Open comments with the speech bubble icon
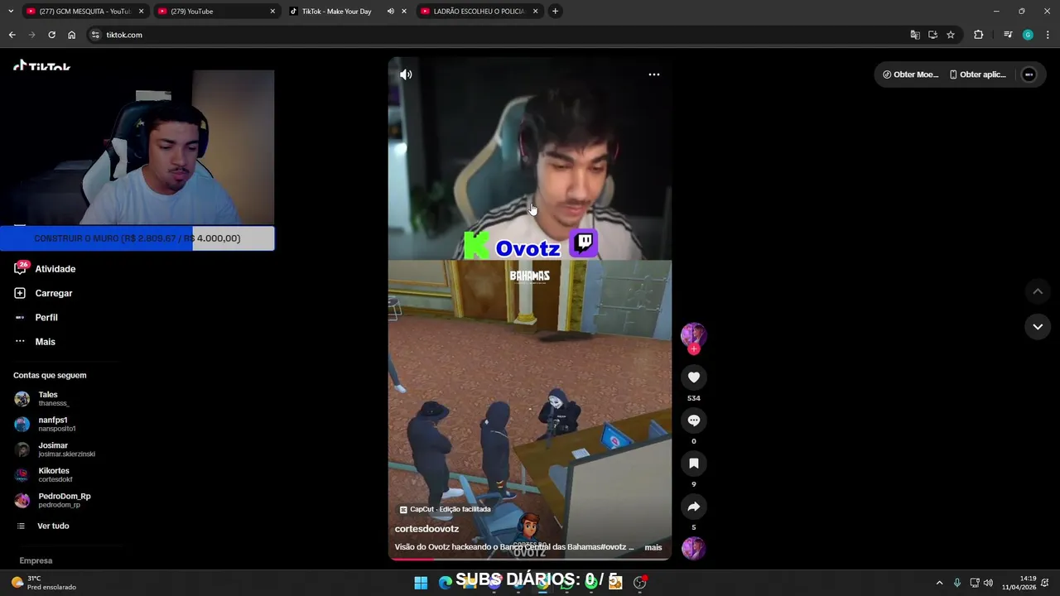The width and height of the screenshot is (1060, 596). pyautogui.click(x=694, y=421)
